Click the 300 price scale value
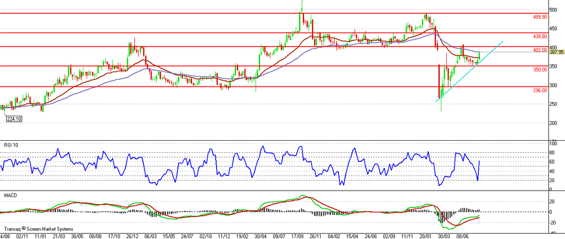The width and height of the screenshot is (565, 239). pyautogui.click(x=554, y=85)
